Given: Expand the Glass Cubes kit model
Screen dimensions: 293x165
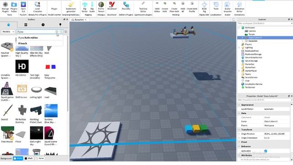Looking at the screenshot, I should point(242,38).
